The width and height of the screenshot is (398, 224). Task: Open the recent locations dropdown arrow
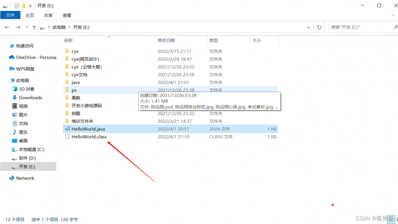(27, 27)
